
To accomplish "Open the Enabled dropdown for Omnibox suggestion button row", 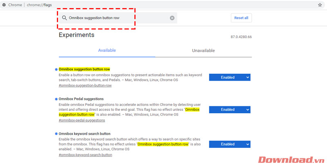I will pyautogui.click(x=229, y=77).
